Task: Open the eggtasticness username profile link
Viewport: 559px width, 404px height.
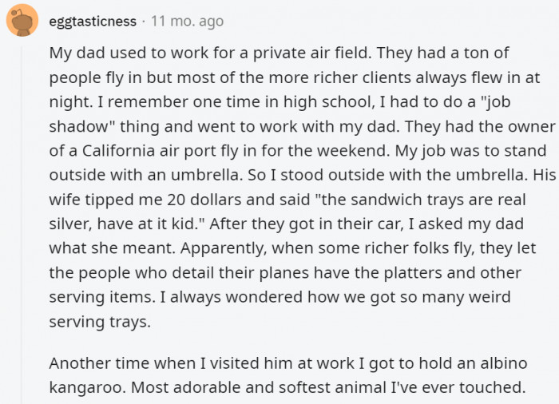Action: coord(92,22)
